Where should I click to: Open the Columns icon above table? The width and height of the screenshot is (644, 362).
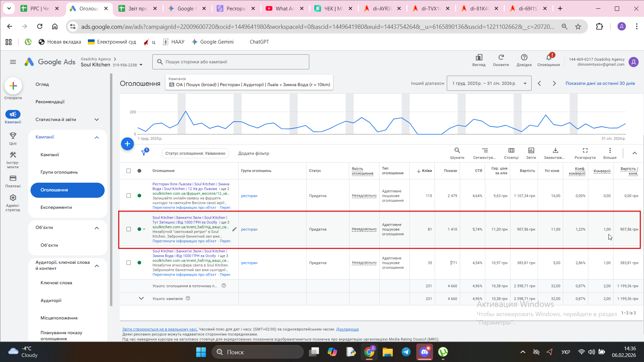511,150
